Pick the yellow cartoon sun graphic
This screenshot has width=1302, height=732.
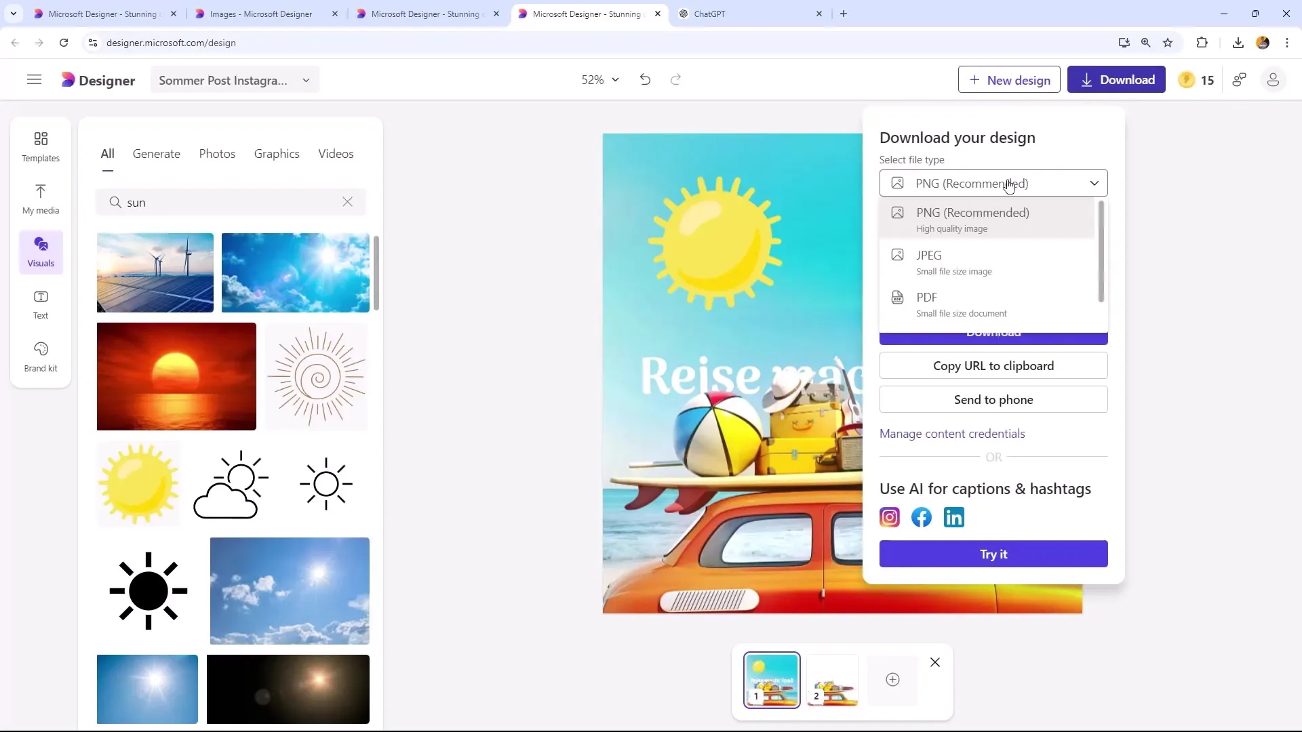pos(138,484)
